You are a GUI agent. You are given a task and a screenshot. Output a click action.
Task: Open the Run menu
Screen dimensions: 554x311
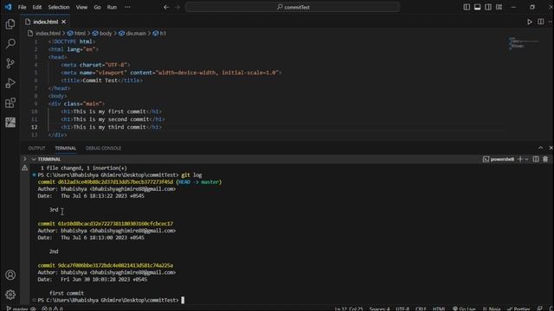[x=112, y=7]
